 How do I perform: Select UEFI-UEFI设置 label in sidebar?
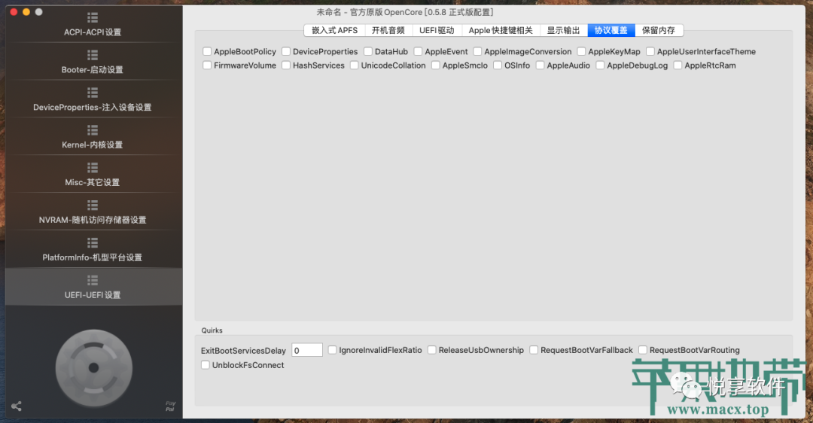point(93,295)
